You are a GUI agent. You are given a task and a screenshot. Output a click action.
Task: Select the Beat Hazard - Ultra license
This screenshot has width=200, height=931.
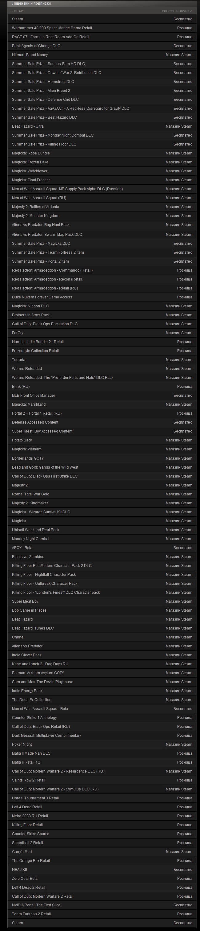(28, 126)
